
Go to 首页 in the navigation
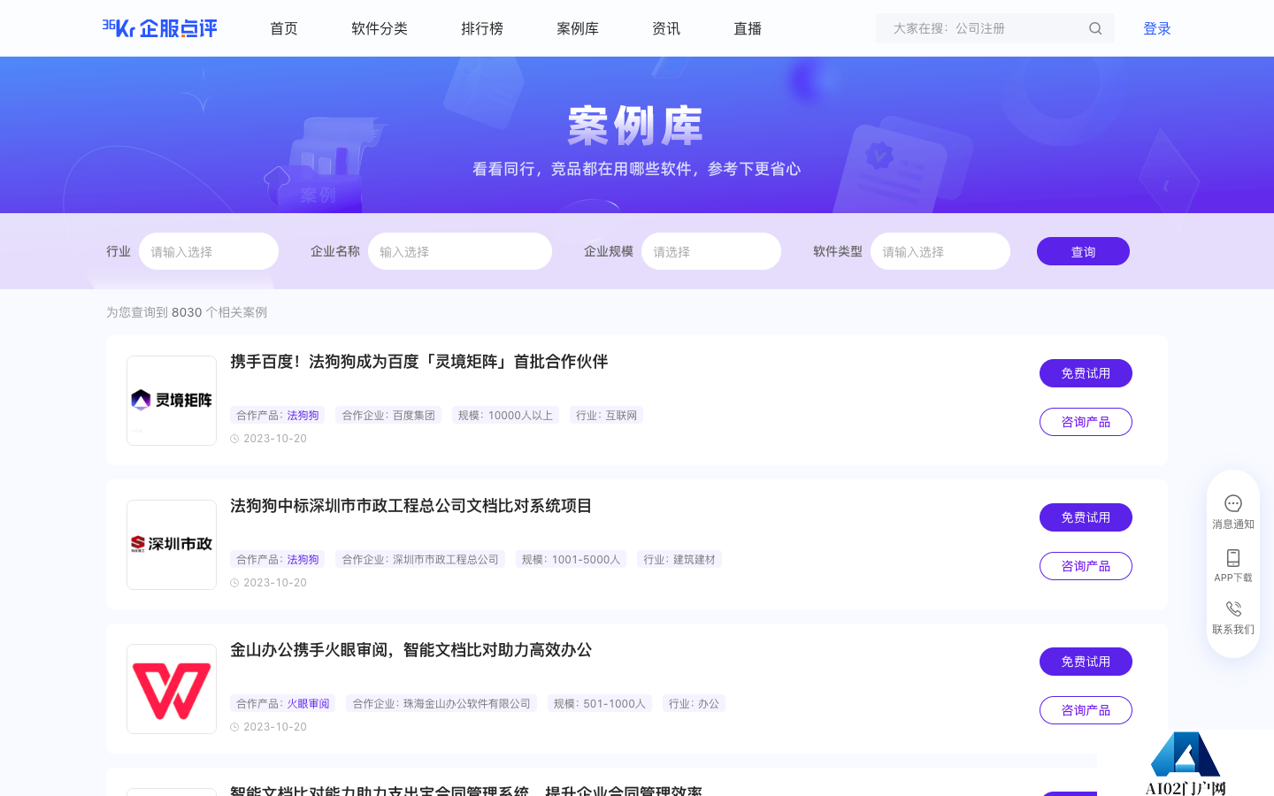[284, 28]
